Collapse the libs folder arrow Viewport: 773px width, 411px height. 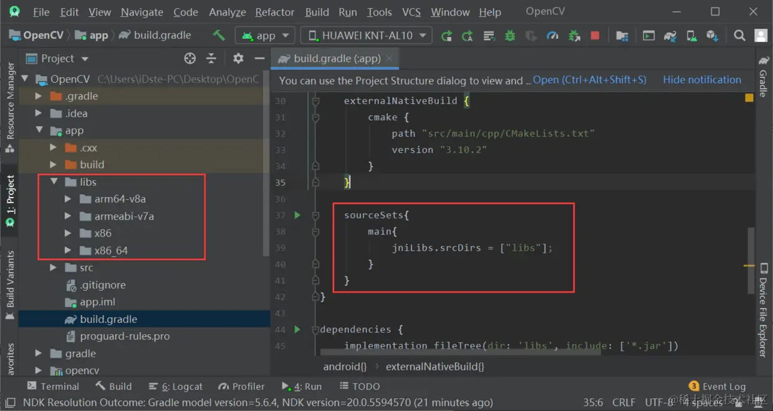click(54, 182)
